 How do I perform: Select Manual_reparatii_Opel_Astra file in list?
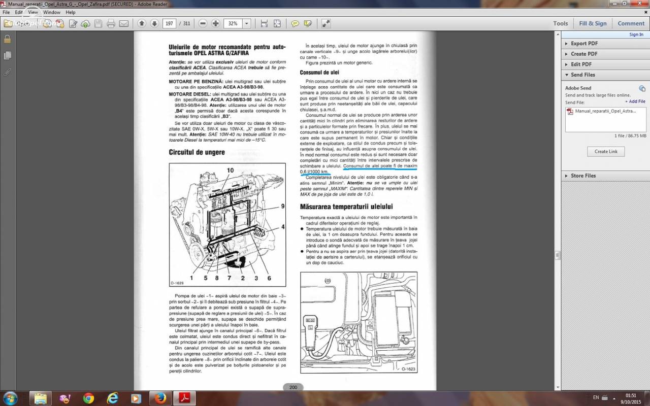coord(602,111)
